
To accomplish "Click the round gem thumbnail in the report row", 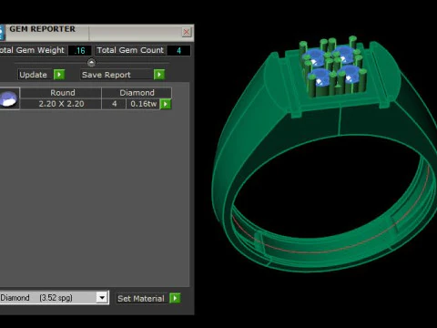I will tap(9, 98).
